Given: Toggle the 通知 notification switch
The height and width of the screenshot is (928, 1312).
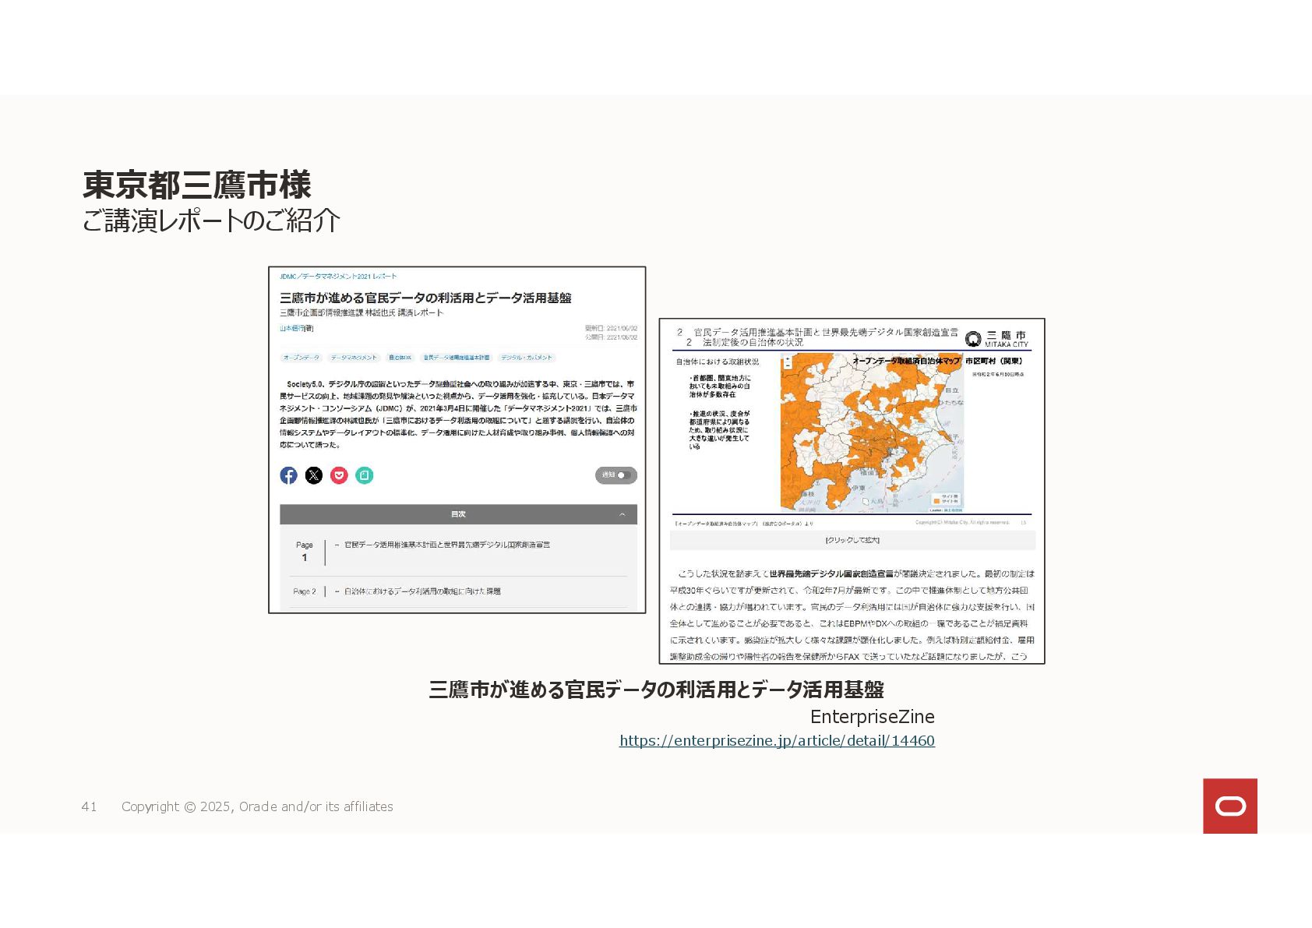Looking at the screenshot, I should click(x=616, y=475).
